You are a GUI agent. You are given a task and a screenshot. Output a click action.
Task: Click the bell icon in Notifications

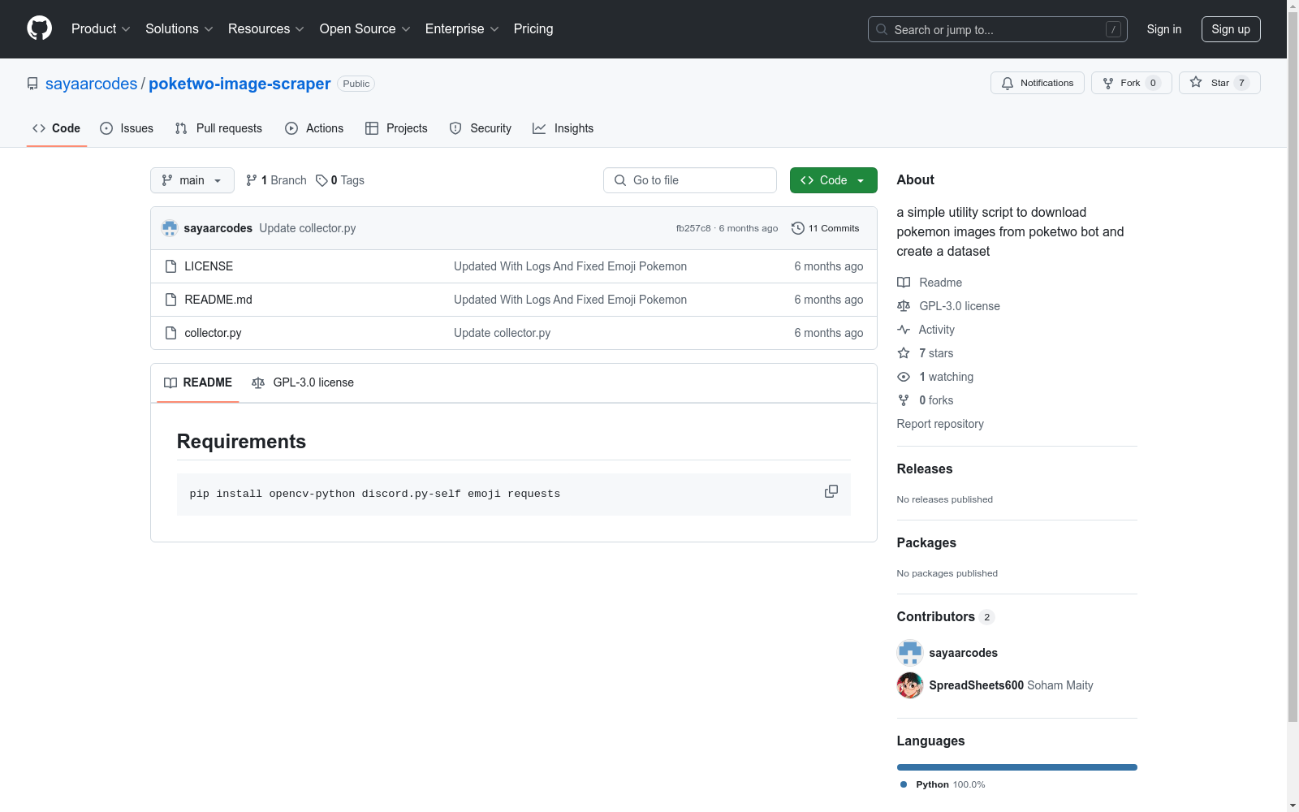point(1008,83)
